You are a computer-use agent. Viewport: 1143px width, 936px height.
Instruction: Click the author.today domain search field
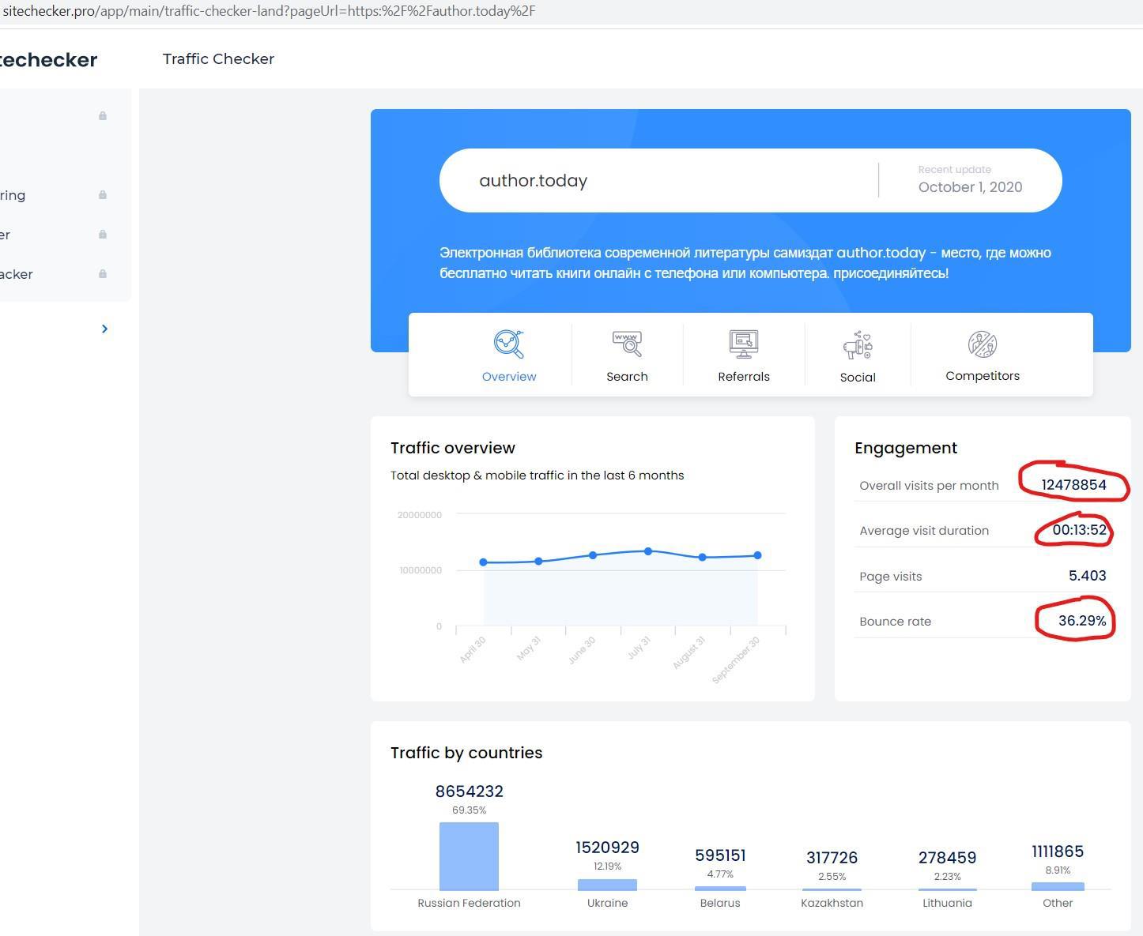(x=656, y=181)
